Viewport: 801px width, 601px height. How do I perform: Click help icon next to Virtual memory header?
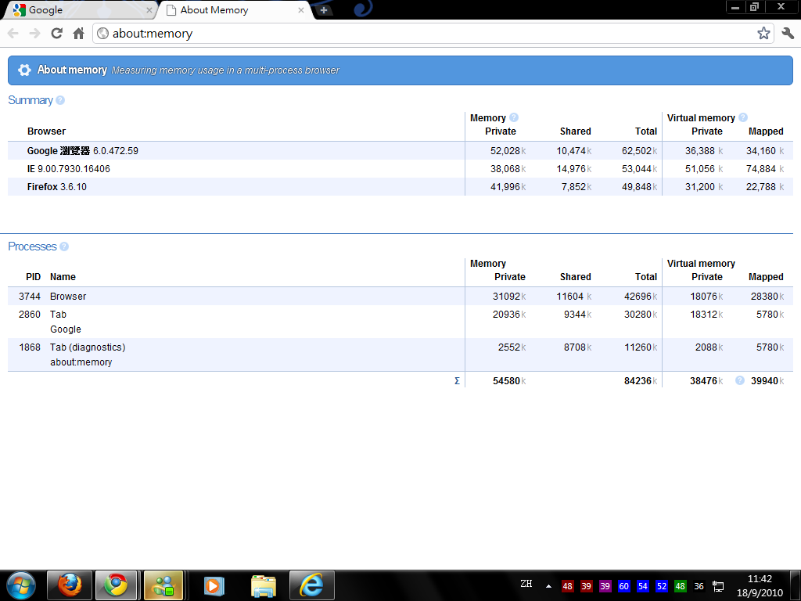(743, 117)
